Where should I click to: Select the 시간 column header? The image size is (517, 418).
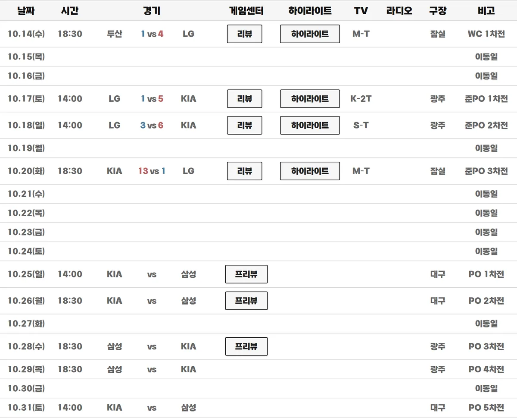tap(70, 11)
